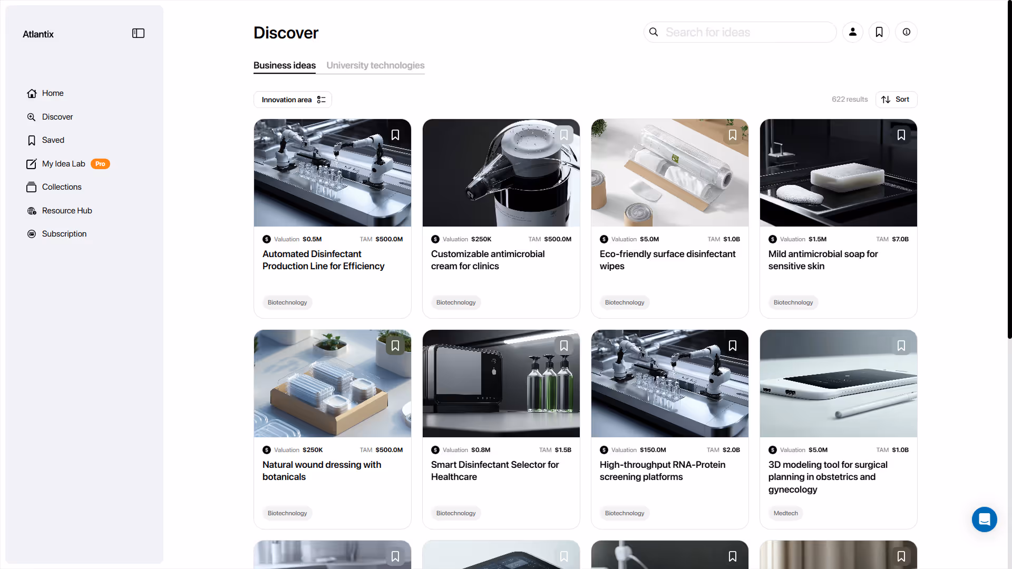Open saved bookmarks icon in header
1012x569 pixels.
(879, 32)
